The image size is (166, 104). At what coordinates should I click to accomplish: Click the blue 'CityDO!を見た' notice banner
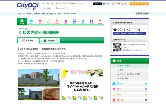coord(130,34)
